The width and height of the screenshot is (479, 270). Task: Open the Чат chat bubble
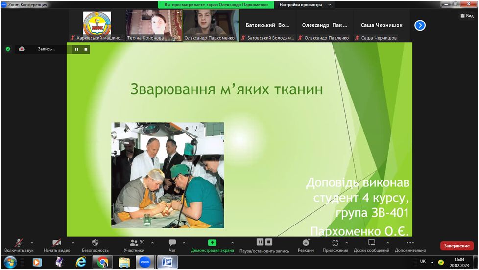pos(172,243)
